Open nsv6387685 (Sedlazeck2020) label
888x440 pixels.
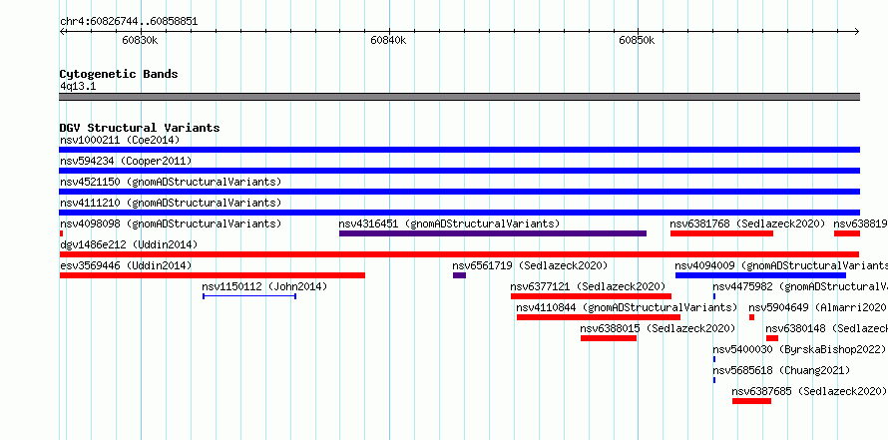[809, 391]
